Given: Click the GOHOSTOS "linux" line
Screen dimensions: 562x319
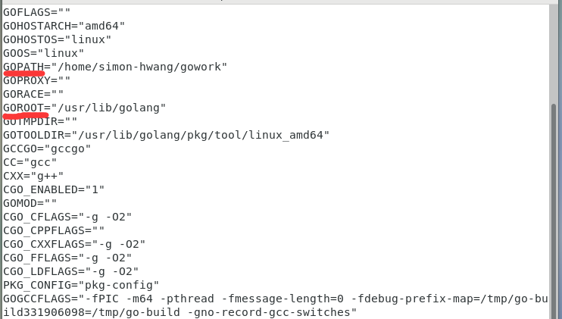Looking at the screenshot, I should coord(57,39).
